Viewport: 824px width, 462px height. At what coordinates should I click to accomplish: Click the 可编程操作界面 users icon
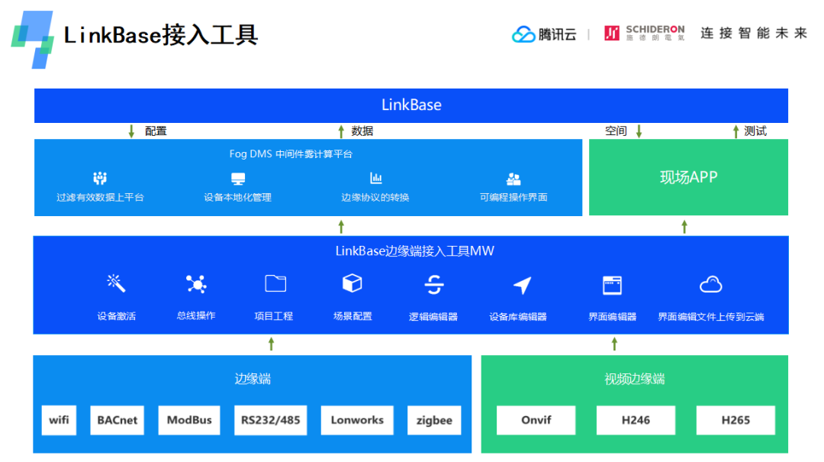pyautogui.click(x=513, y=179)
